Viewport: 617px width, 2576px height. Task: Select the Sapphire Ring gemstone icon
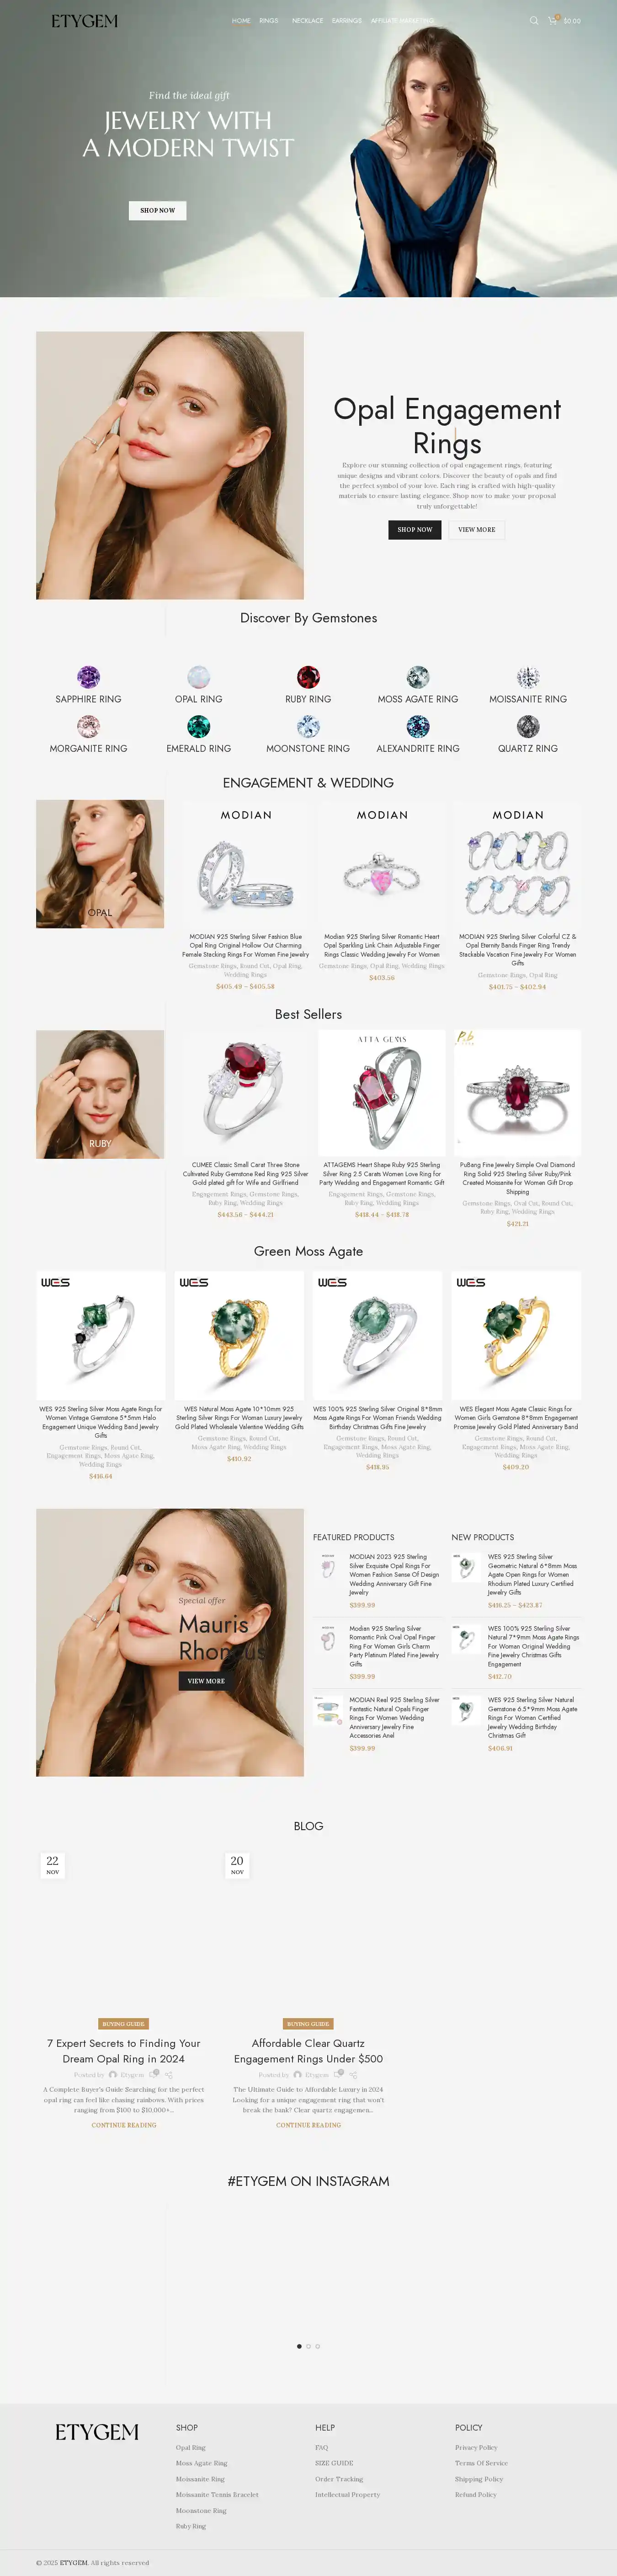[88, 677]
